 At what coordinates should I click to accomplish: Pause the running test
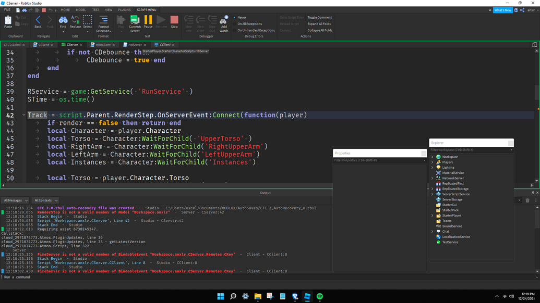click(148, 22)
